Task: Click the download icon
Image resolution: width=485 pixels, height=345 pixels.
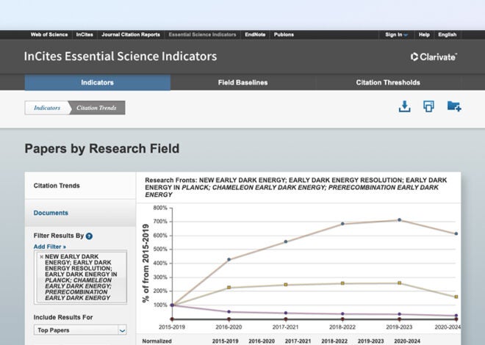Action: (x=405, y=106)
